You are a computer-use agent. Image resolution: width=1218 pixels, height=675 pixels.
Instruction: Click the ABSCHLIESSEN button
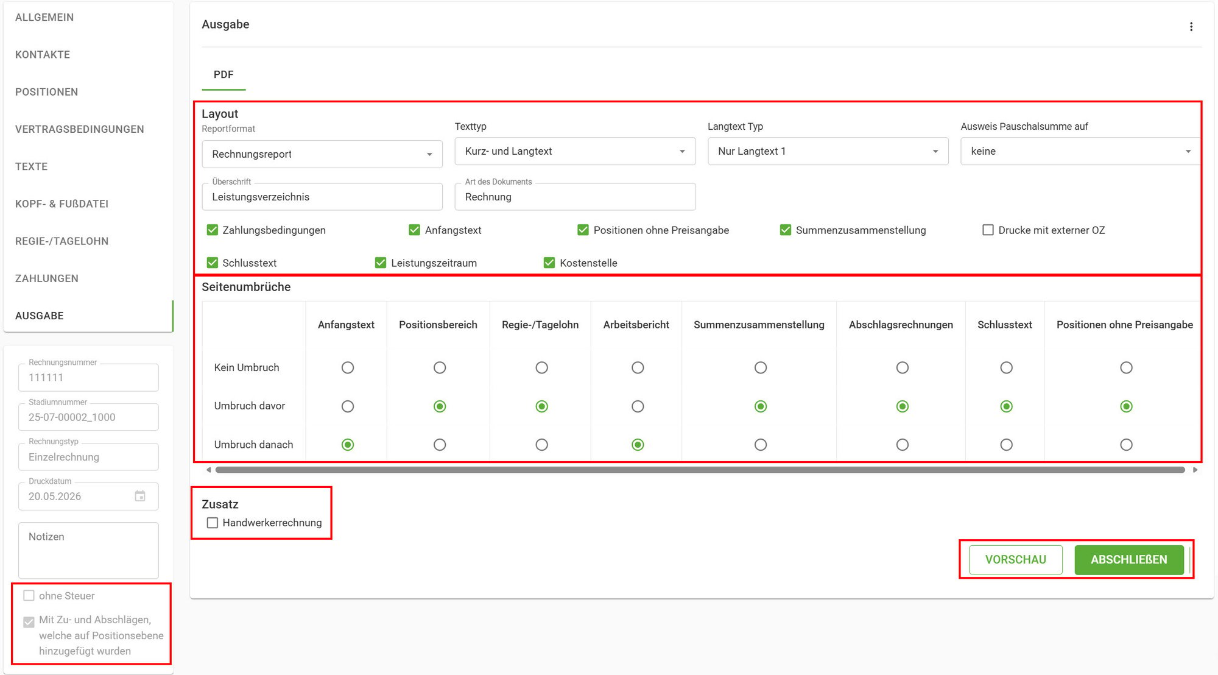pyautogui.click(x=1129, y=559)
